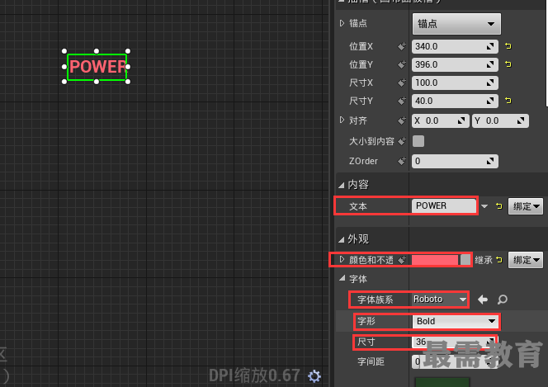The height and width of the screenshot is (387, 548).
Task: Expand the 对齐 property row
Action: coord(342,120)
